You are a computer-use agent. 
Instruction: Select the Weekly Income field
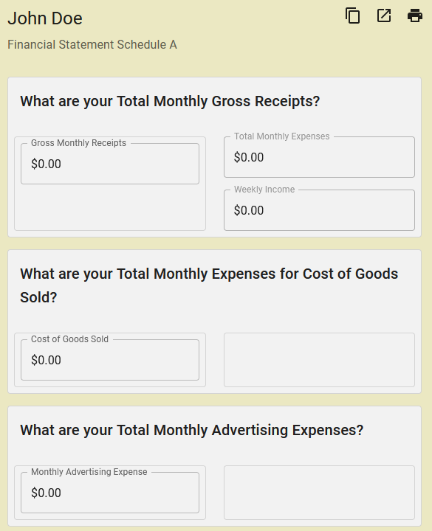coord(319,210)
